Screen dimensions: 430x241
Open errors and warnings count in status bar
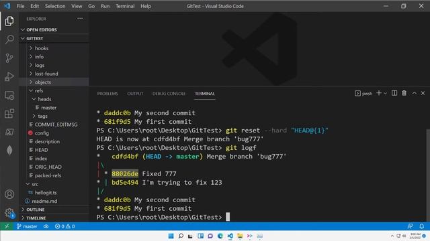tap(64, 226)
